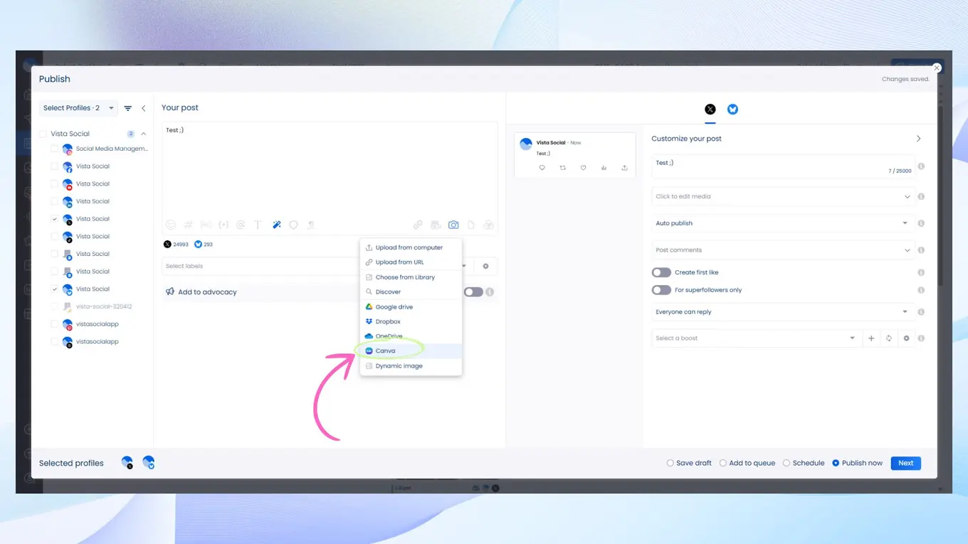The height and width of the screenshot is (544, 968).
Task: Open the emoji picker in post toolbar
Action: 171,225
